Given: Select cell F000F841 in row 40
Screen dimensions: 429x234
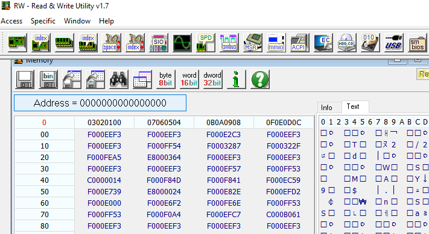Looking at the screenshot, I should 223,180.
